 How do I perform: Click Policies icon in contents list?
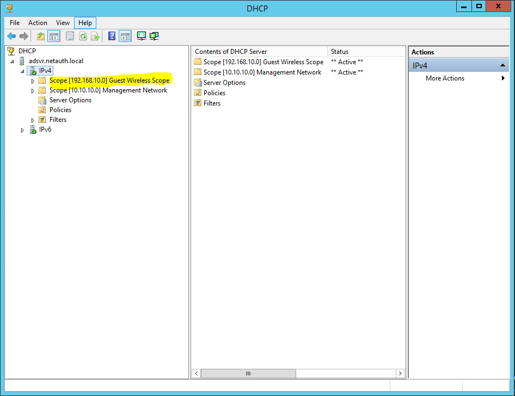click(198, 93)
